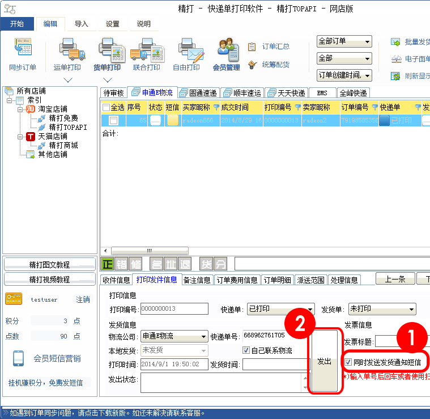This screenshot has width=430, height=419.
Task: Click the 订单汇总 order summary icon
Action: (253, 46)
